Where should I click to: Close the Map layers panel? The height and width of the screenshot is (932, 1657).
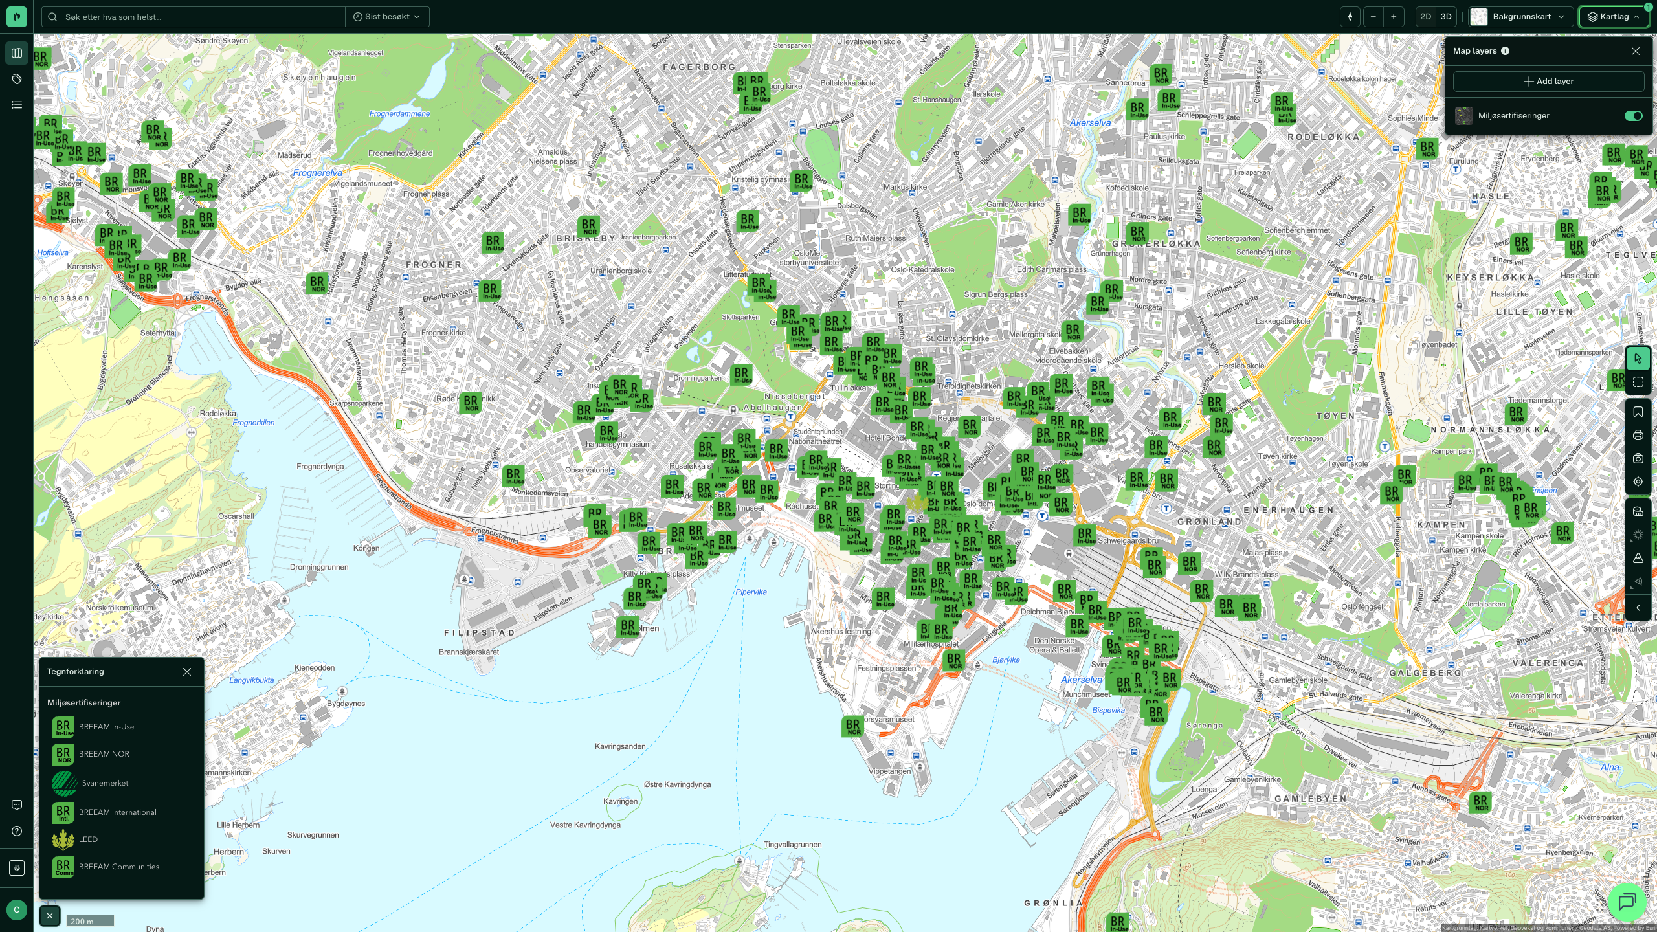1636,51
